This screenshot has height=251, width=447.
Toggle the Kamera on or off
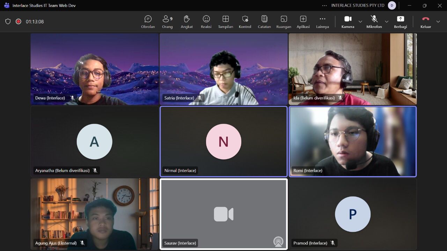[x=347, y=22]
